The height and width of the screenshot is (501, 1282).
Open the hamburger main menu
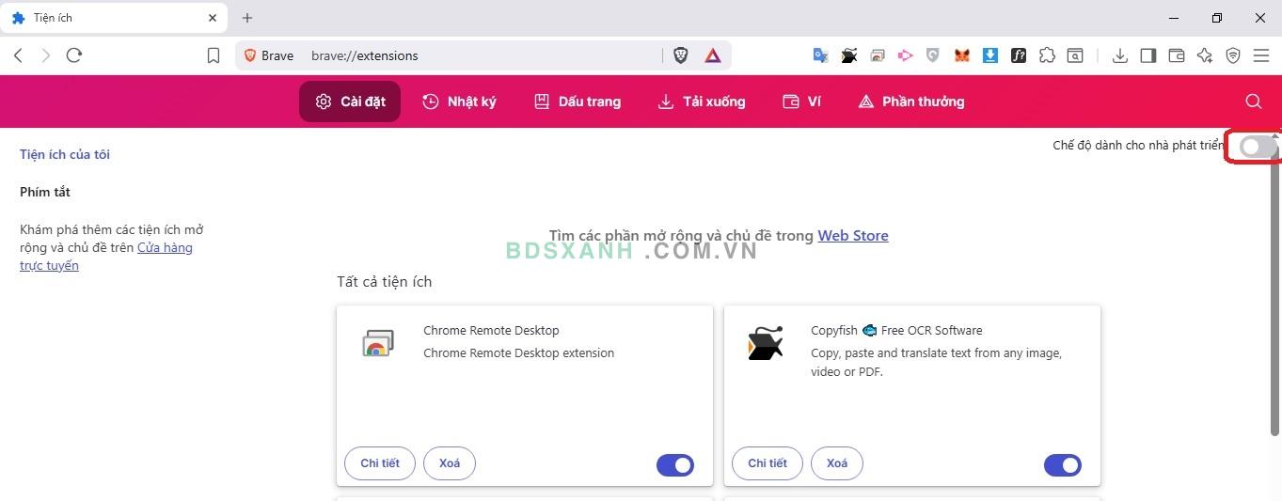coord(1261,55)
